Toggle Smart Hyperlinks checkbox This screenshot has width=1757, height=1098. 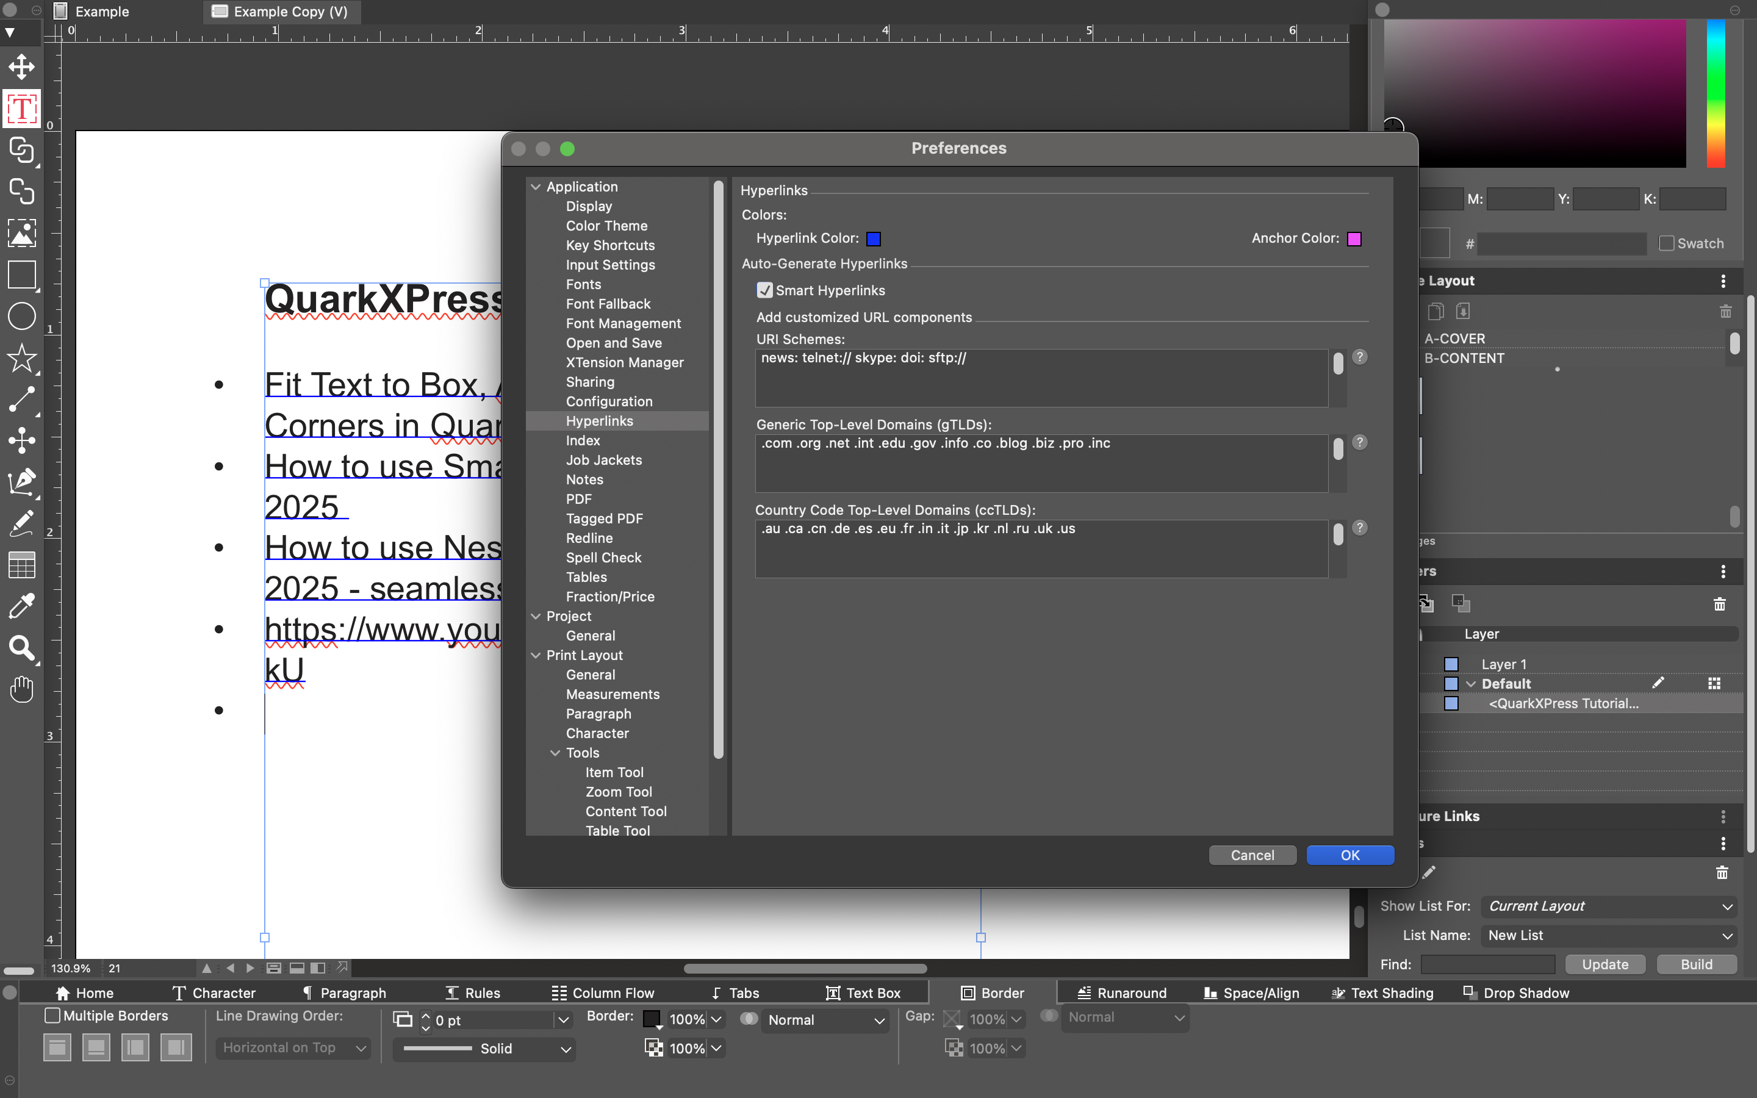pos(764,290)
